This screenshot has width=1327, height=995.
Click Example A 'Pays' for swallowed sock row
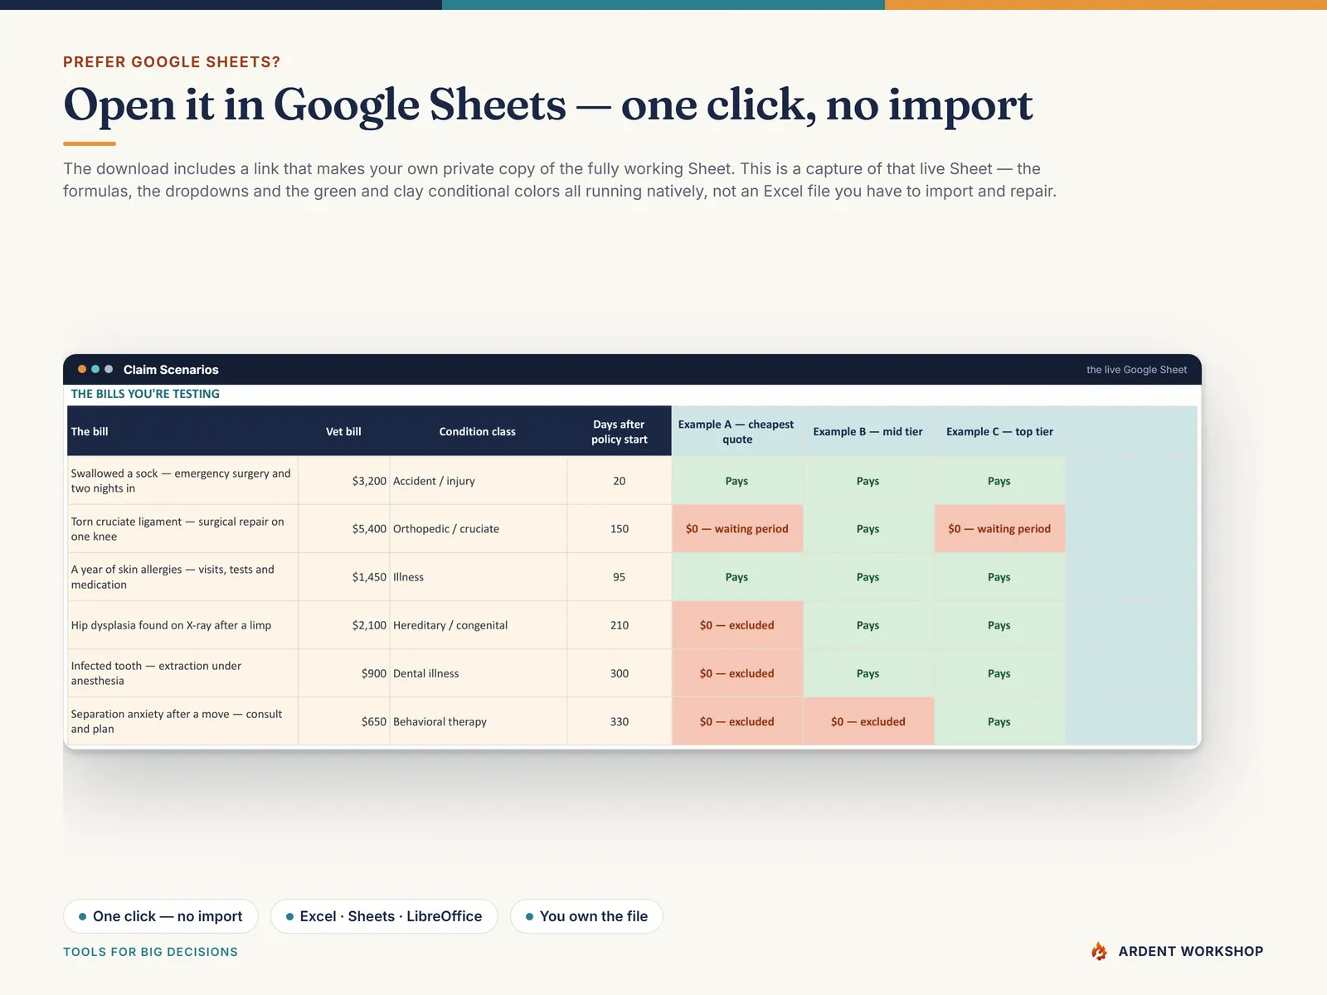pyautogui.click(x=737, y=481)
